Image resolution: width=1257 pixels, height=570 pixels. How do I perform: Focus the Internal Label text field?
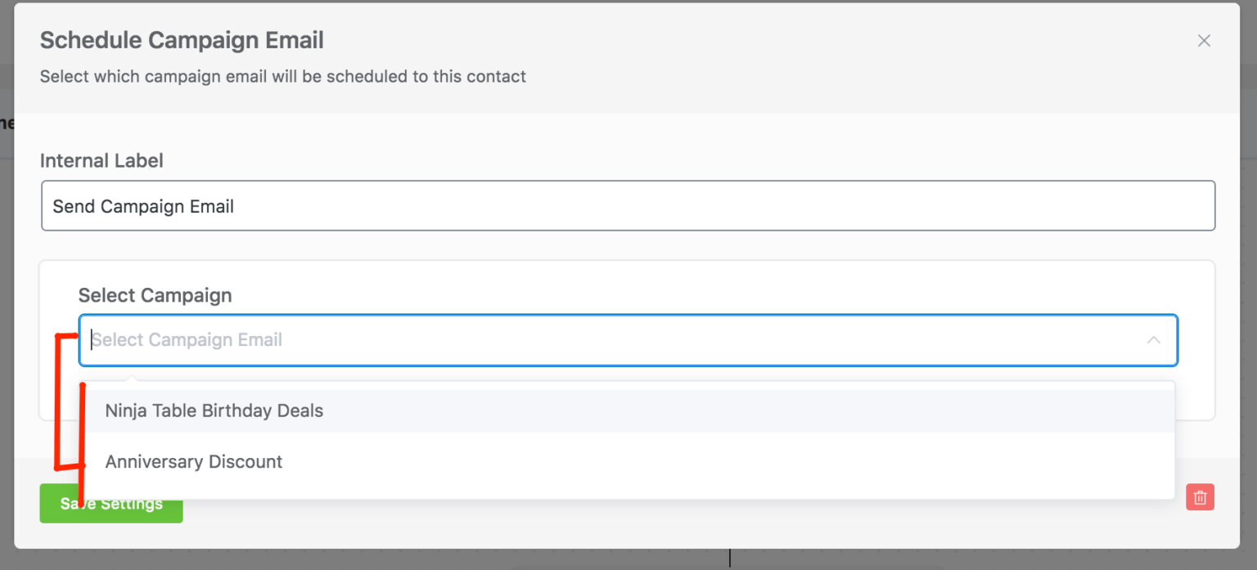pyautogui.click(x=628, y=206)
